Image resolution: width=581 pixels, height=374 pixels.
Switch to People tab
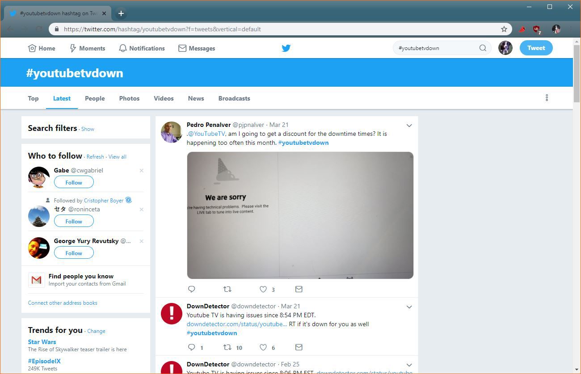point(95,98)
